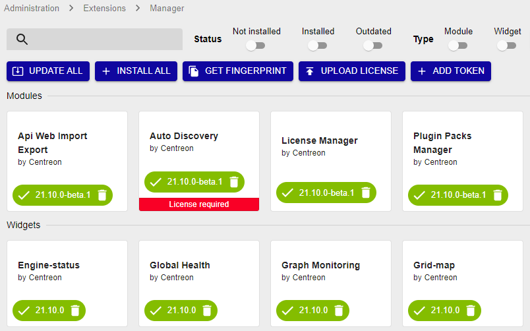Toggle the Widget type filter
530x331 pixels.
tap(506, 45)
